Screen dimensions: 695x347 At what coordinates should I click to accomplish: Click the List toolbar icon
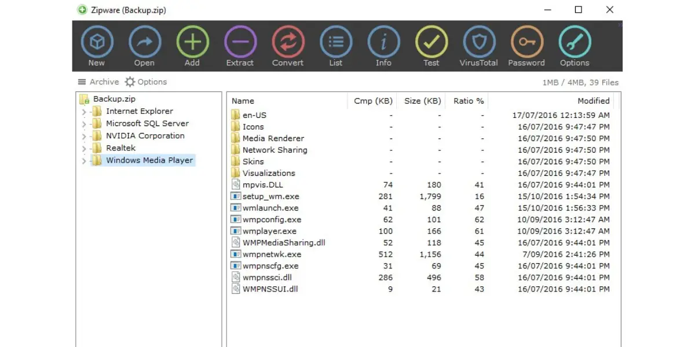pos(336,42)
